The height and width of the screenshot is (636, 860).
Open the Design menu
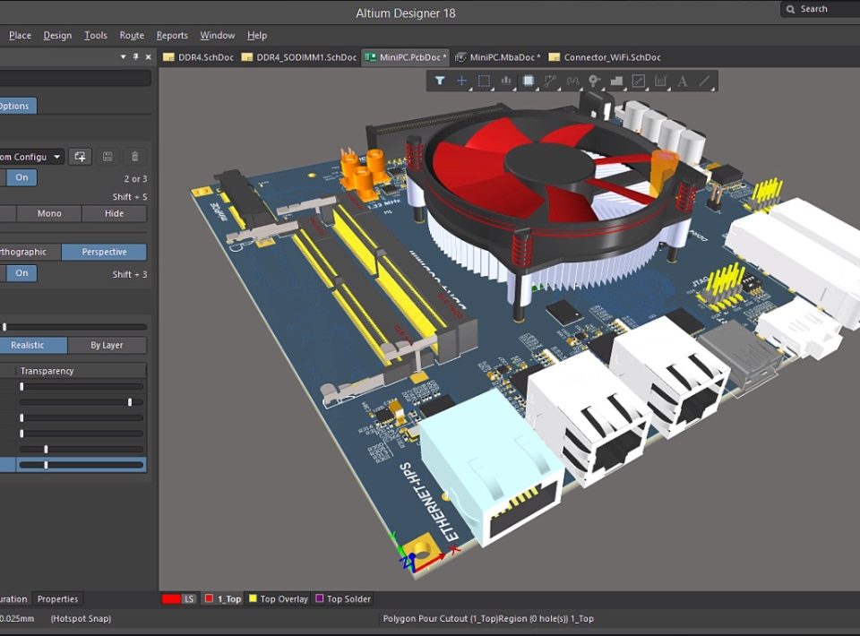[x=57, y=35]
